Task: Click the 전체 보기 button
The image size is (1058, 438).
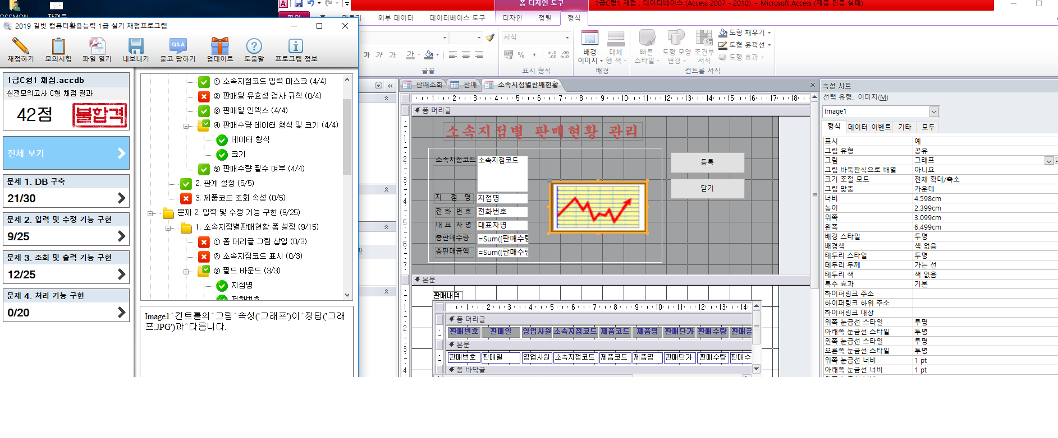Action: pos(66,153)
